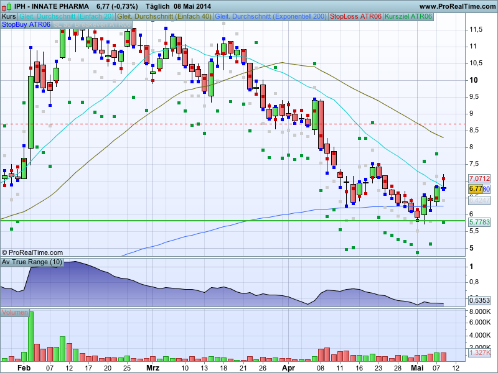The image size is (498, 373).
Task: Click the red 7,0712 price tag
Action: (479, 178)
